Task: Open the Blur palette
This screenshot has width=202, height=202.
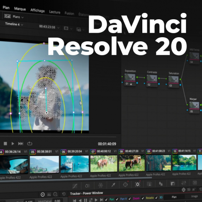Action: click(161, 184)
